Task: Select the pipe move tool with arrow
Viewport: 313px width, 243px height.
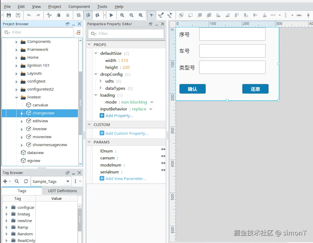Action: coord(170,15)
